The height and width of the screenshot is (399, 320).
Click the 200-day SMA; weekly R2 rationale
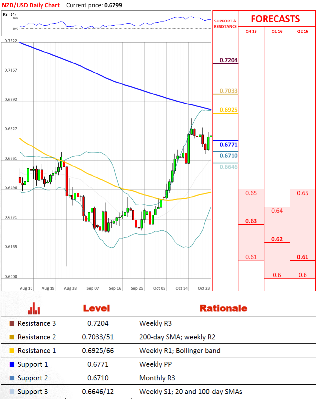tap(177, 337)
